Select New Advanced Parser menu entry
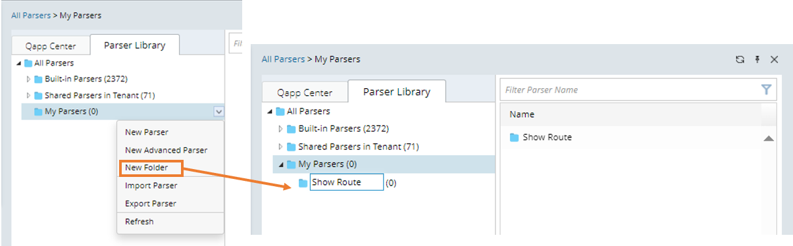Screen dimensions: 793x246 click(x=166, y=150)
